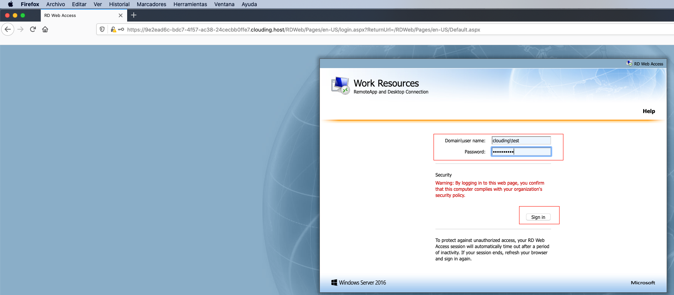This screenshot has width=674, height=295.
Task: Open the Herramientas menu
Action: tap(190, 4)
